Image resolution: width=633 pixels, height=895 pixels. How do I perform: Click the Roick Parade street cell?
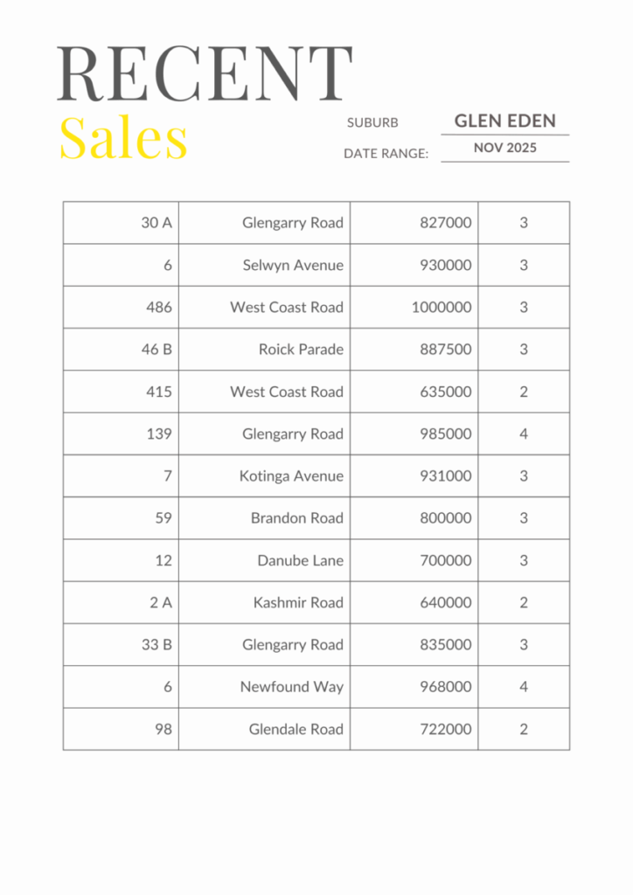(301, 350)
